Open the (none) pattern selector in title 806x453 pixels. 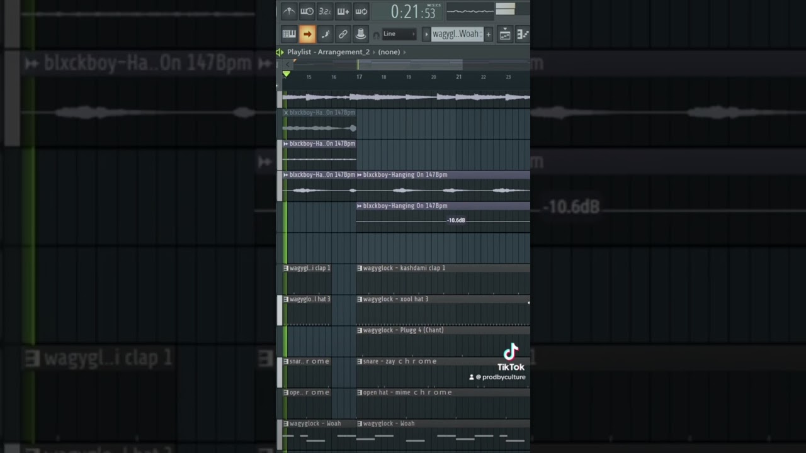389,52
